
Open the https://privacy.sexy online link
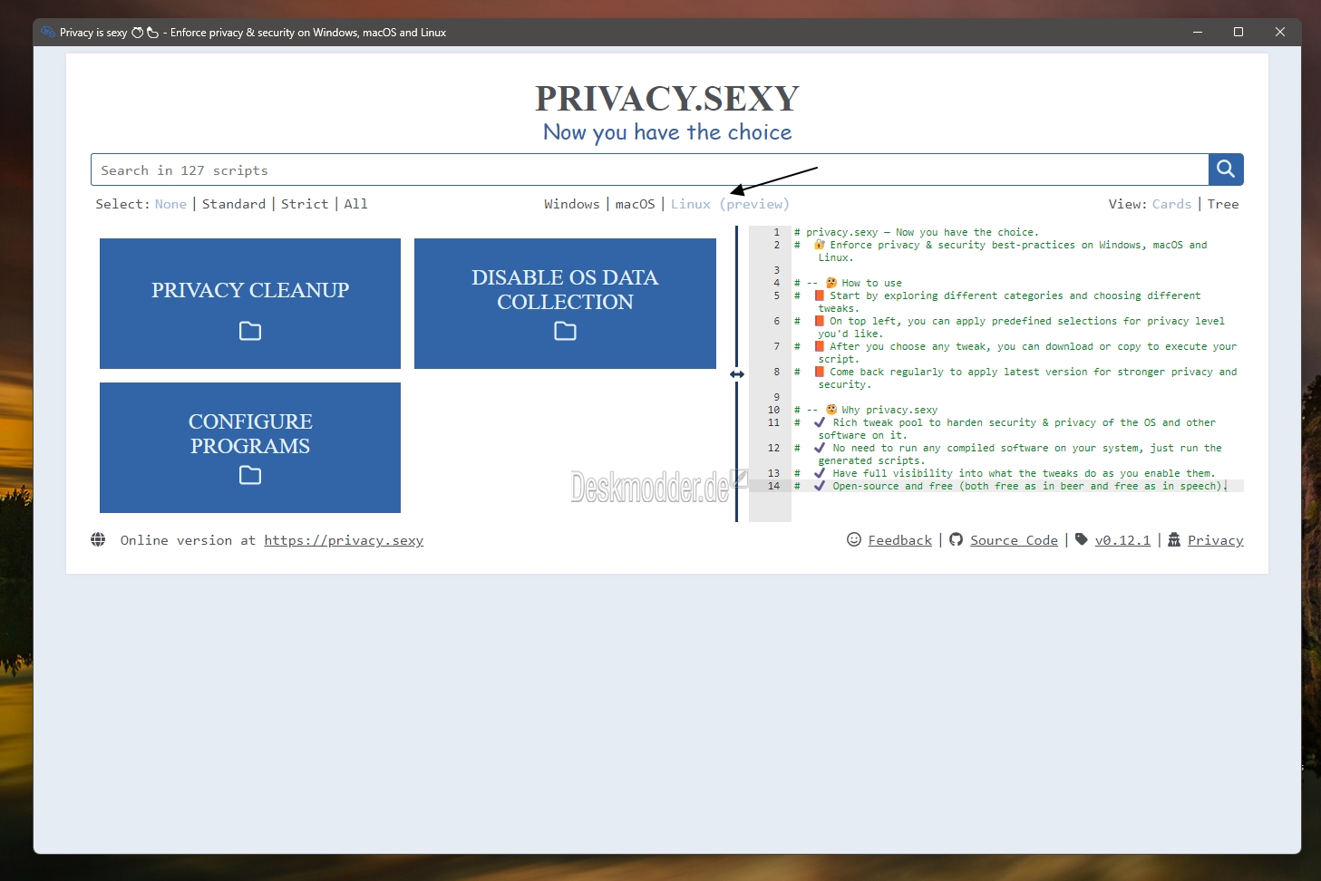(344, 540)
